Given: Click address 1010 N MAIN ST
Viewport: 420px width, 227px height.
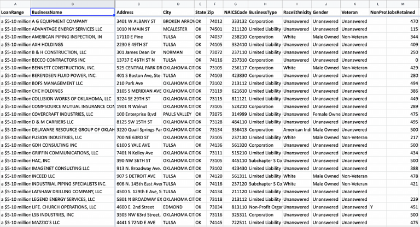Looking at the screenshot, I should (138, 29).
